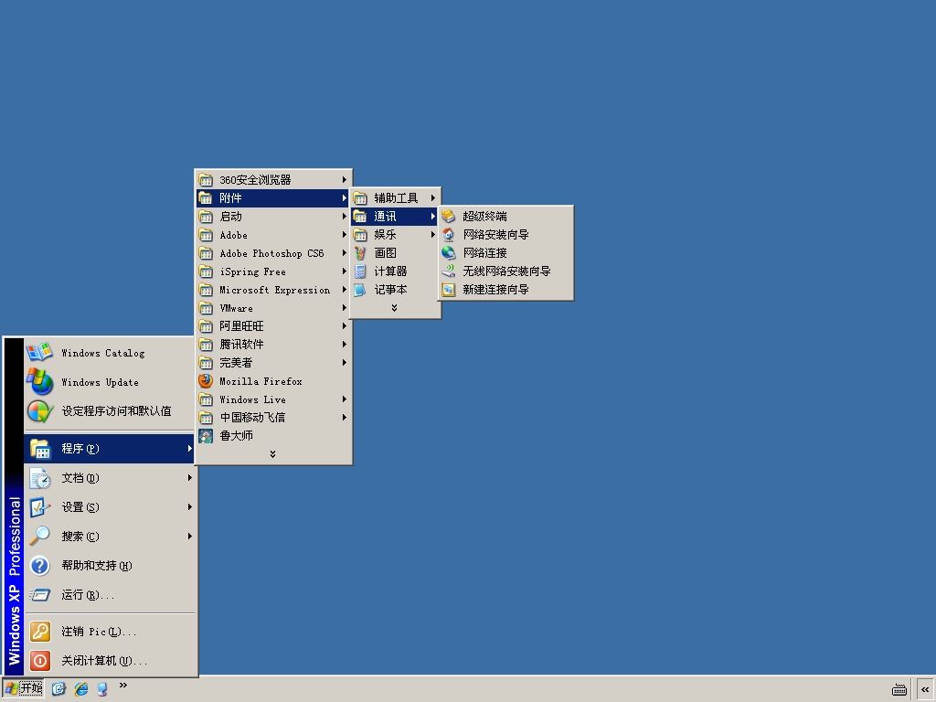Open the 中国移动飞信 folder
Viewport: 936px width, 702px height.
pyautogui.click(x=272, y=417)
